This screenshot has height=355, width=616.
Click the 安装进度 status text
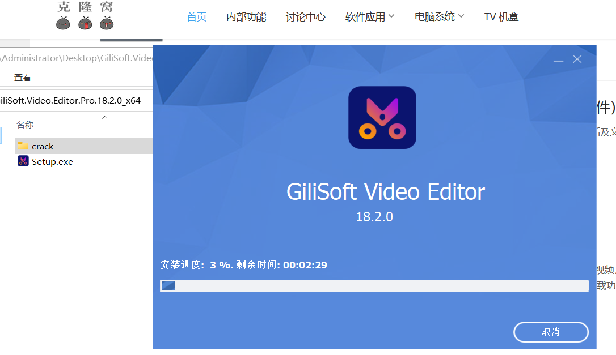(243, 265)
